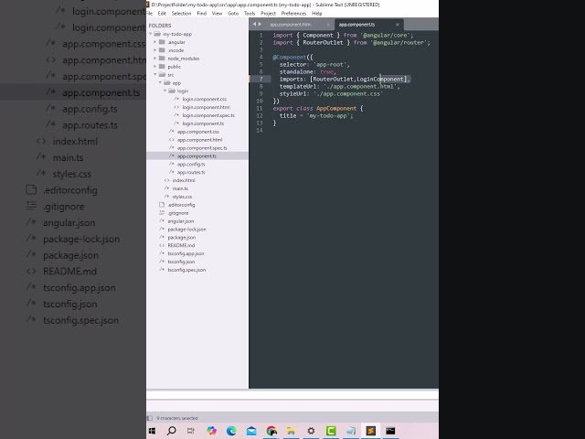This screenshot has width=585, height=439.
Task: Open the View menu
Action: click(217, 14)
